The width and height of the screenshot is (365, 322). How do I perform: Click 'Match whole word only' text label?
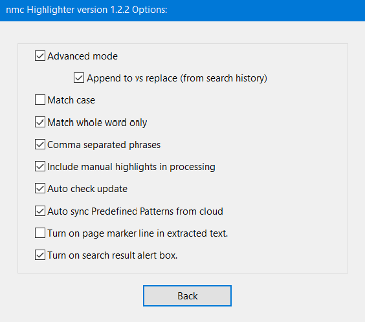click(97, 122)
